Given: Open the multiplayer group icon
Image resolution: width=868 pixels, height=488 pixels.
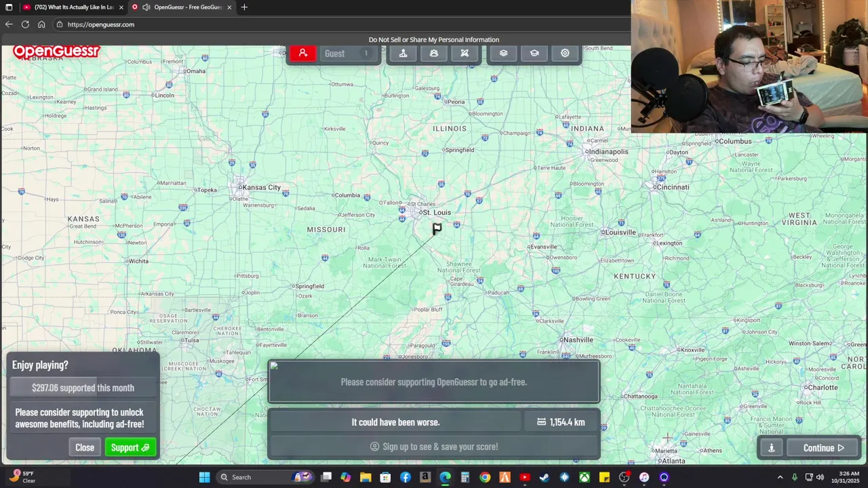Looking at the screenshot, I should (434, 54).
